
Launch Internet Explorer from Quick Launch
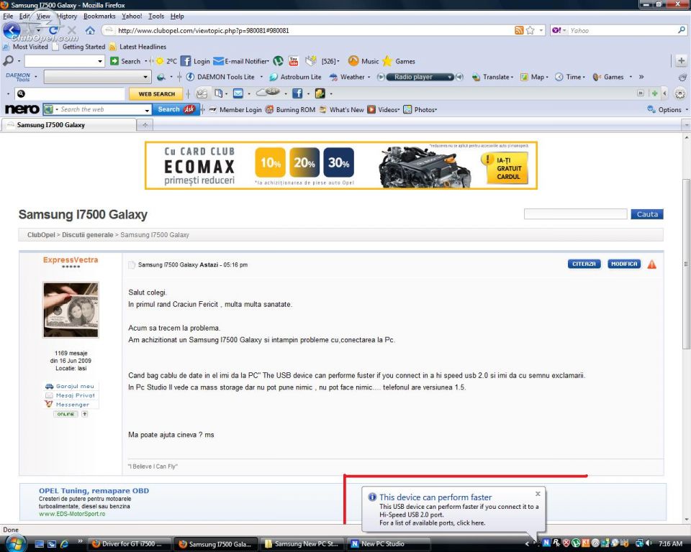[x=64, y=544]
